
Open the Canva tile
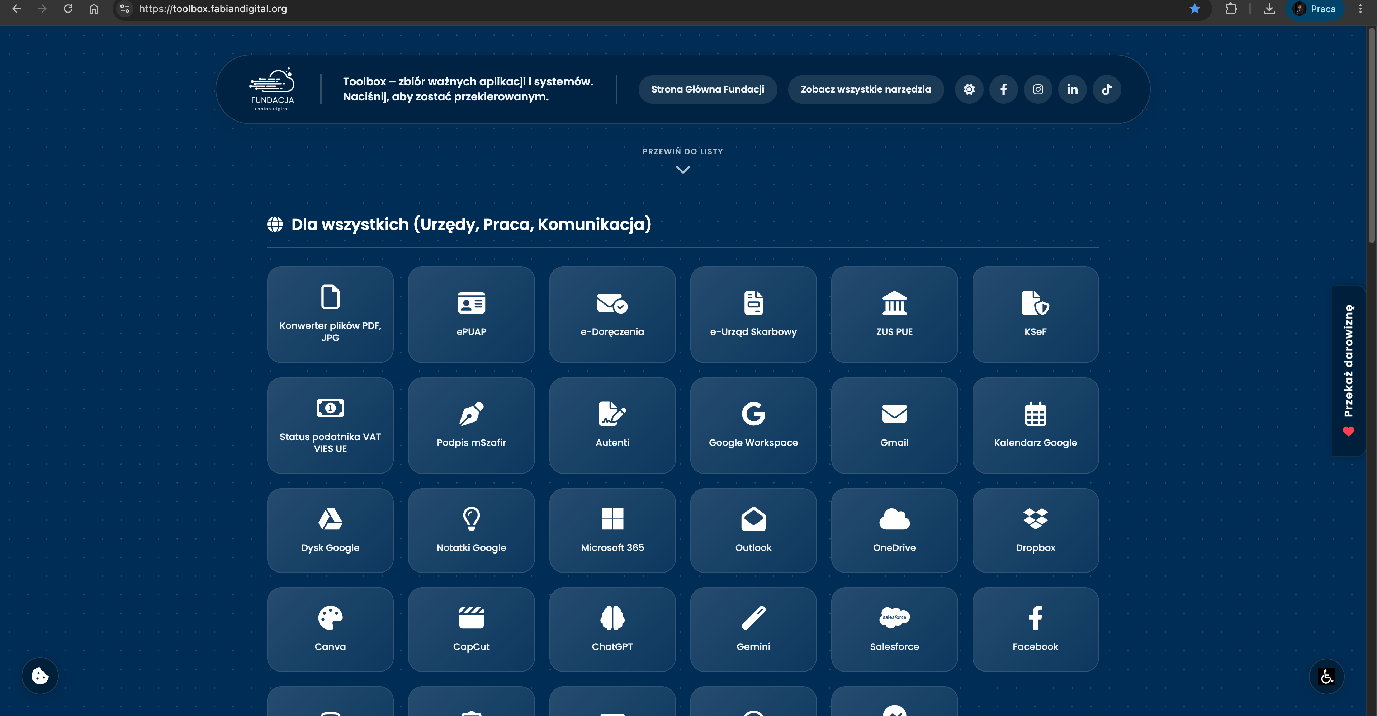[330, 630]
